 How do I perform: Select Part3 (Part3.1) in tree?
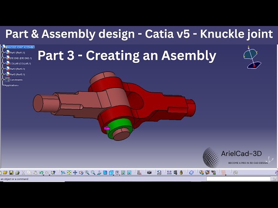(x=17, y=69)
